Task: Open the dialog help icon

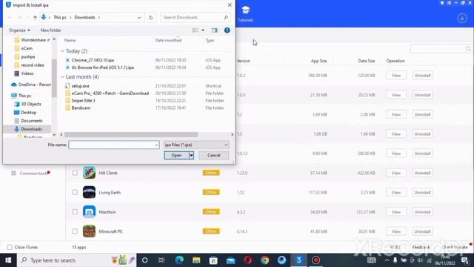Action: [227, 30]
